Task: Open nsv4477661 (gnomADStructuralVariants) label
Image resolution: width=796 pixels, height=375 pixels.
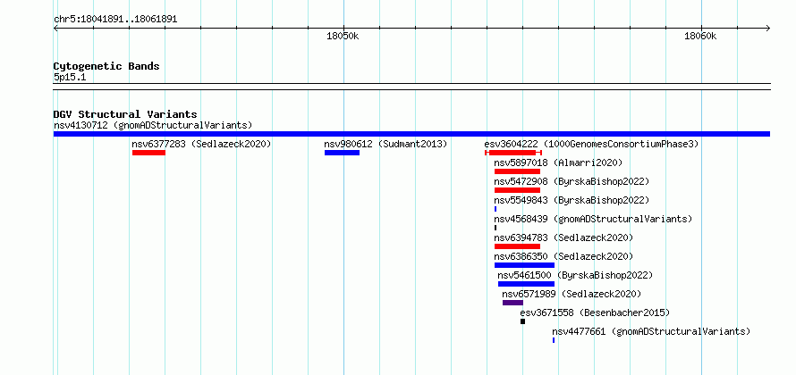Action: click(x=651, y=331)
